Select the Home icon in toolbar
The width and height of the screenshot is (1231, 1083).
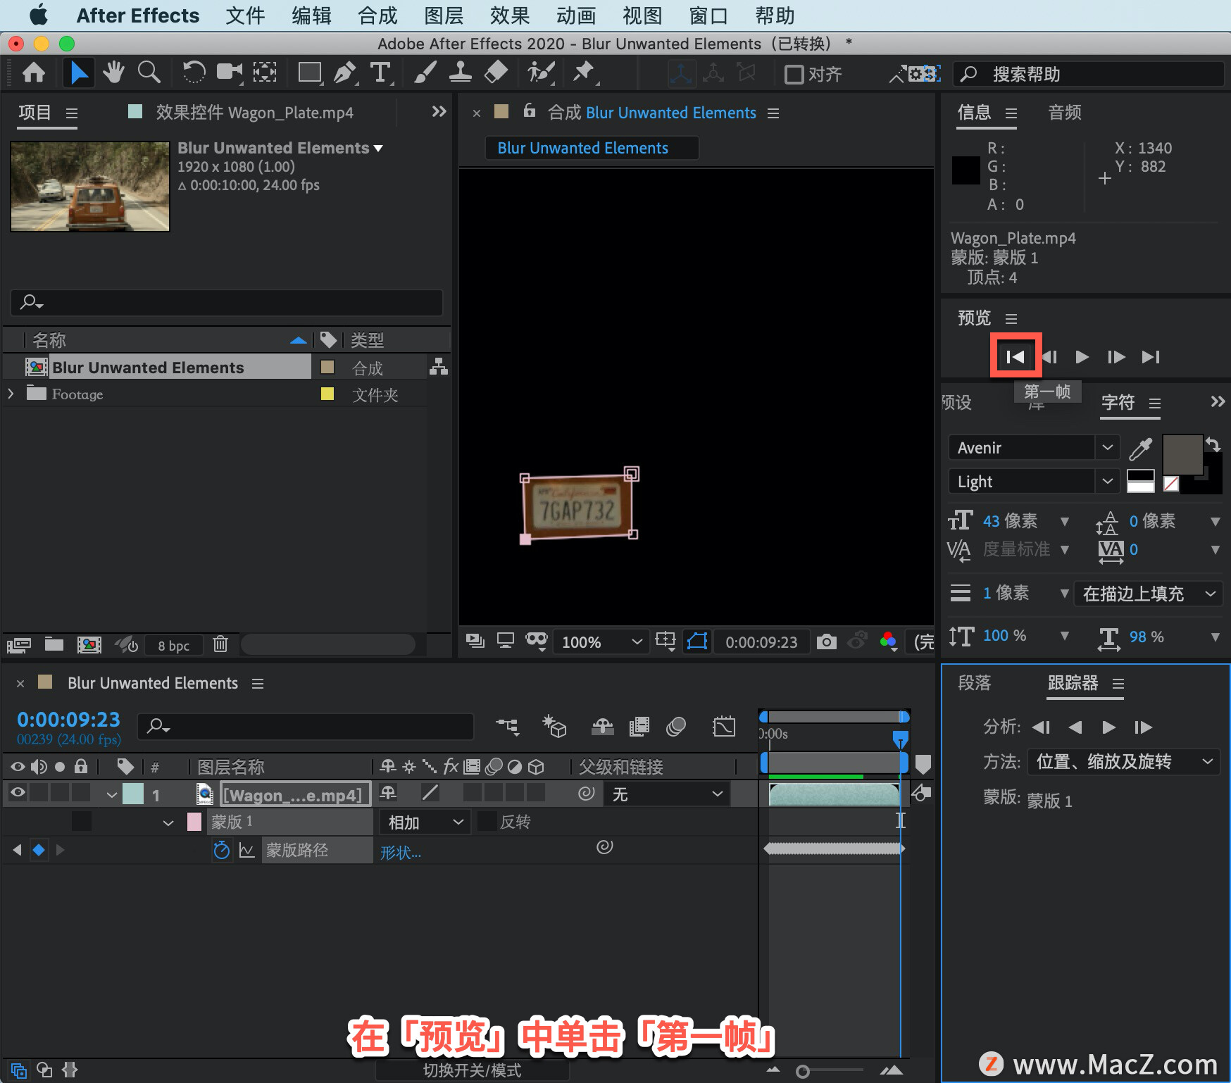coord(34,73)
